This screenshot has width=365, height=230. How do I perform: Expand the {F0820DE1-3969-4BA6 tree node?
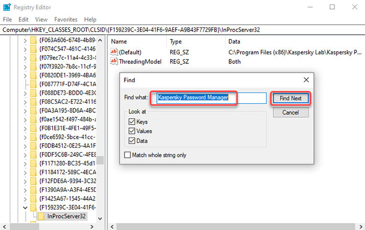25,76
